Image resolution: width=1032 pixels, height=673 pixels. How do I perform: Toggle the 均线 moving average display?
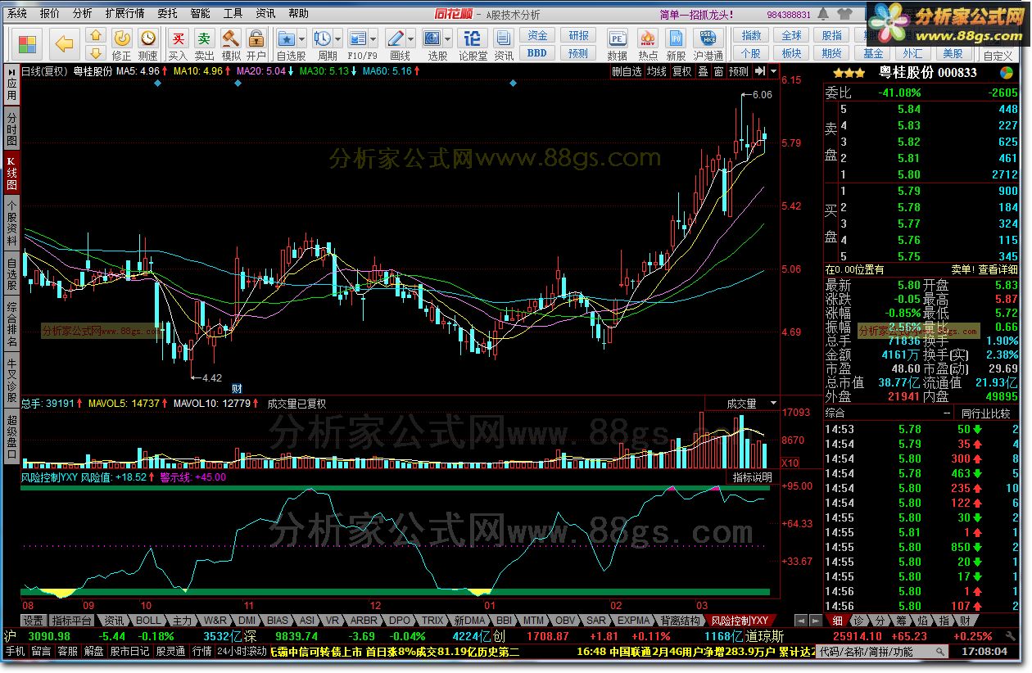click(657, 71)
